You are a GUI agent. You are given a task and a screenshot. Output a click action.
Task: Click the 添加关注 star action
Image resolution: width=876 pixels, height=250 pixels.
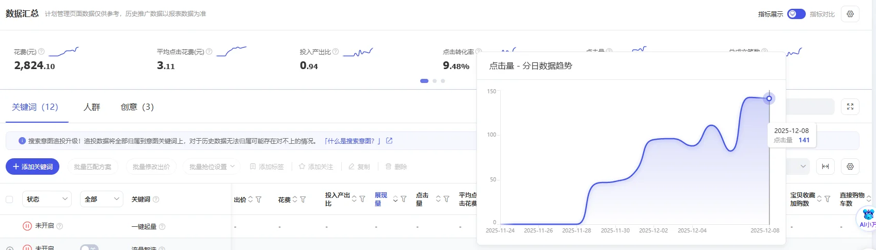316,166
